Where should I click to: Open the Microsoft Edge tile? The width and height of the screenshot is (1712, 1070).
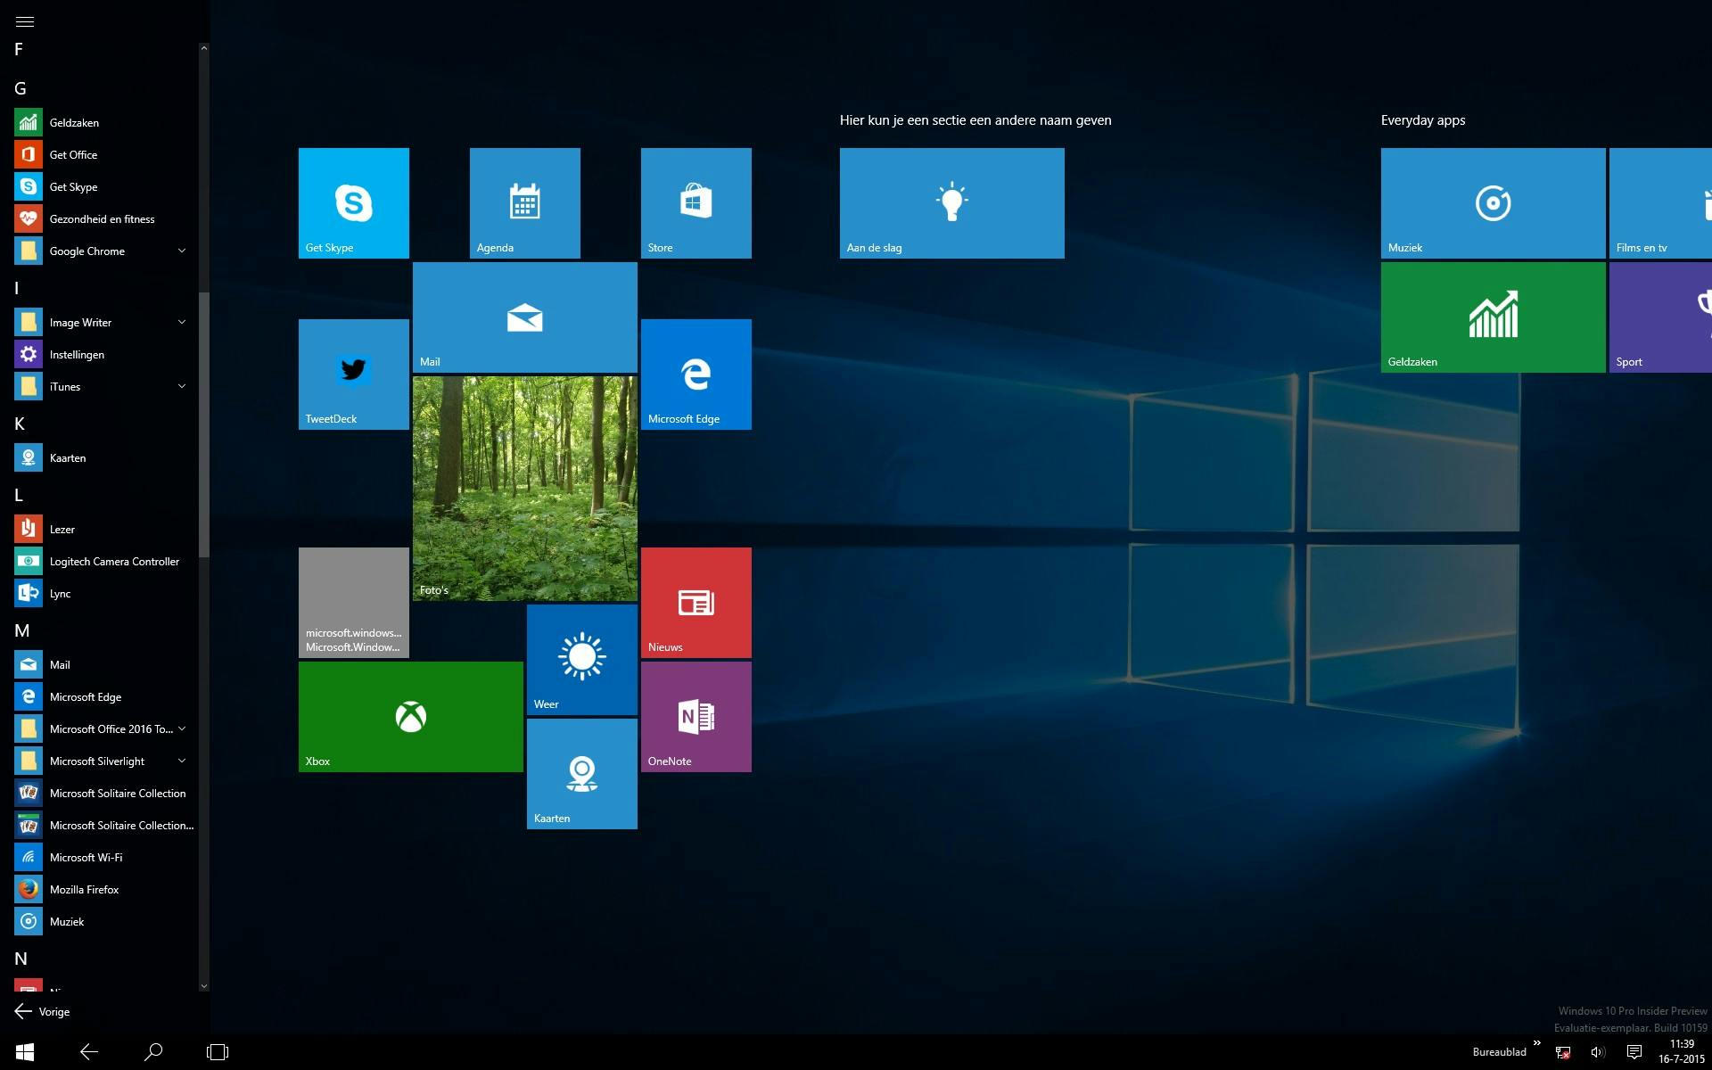(695, 374)
